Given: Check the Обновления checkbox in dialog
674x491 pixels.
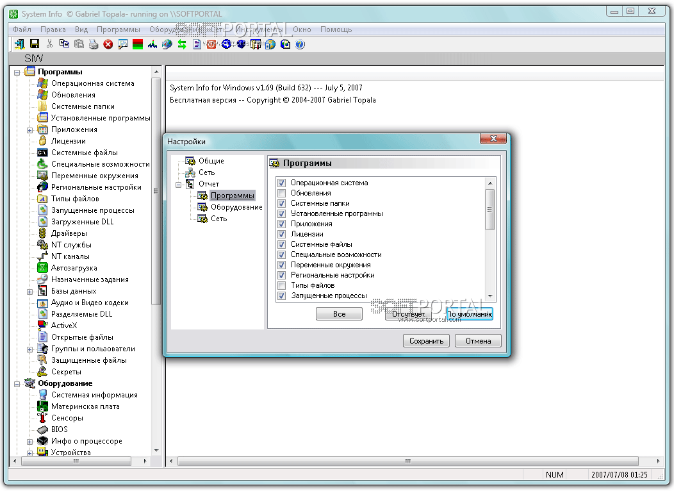Looking at the screenshot, I should coord(281,193).
